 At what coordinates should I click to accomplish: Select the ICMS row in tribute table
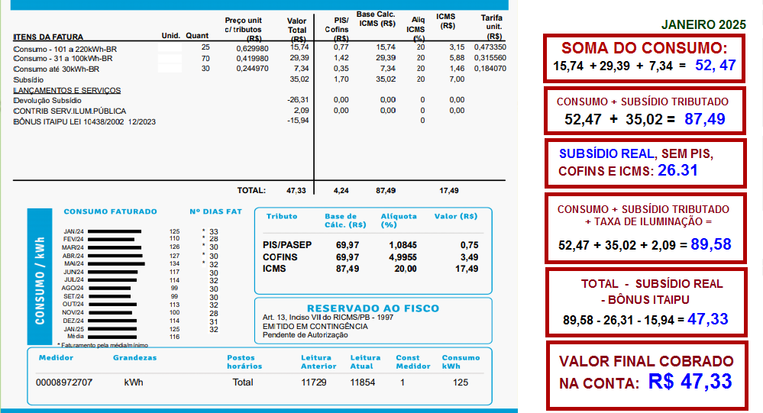pyautogui.click(x=274, y=269)
